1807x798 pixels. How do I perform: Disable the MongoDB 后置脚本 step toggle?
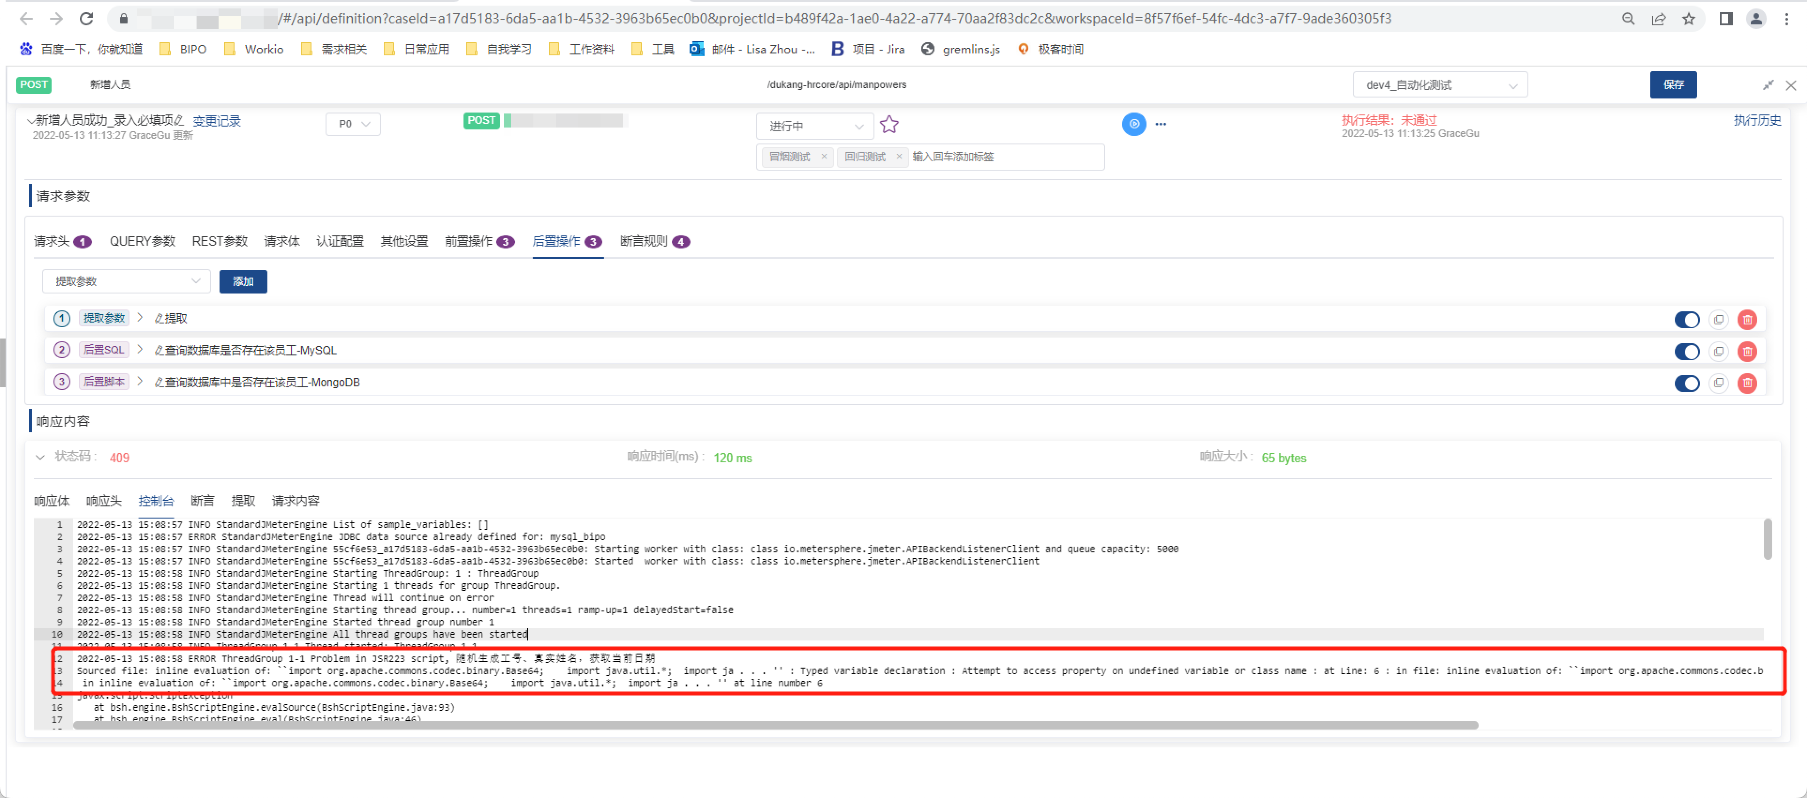click(1687, 384)
